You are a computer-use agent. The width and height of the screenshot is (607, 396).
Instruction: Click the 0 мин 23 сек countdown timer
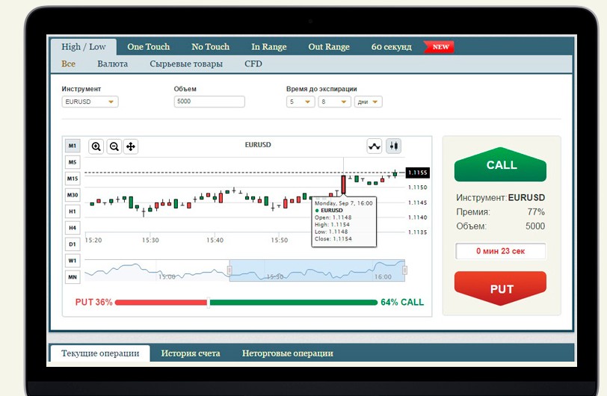click(501, 251)
